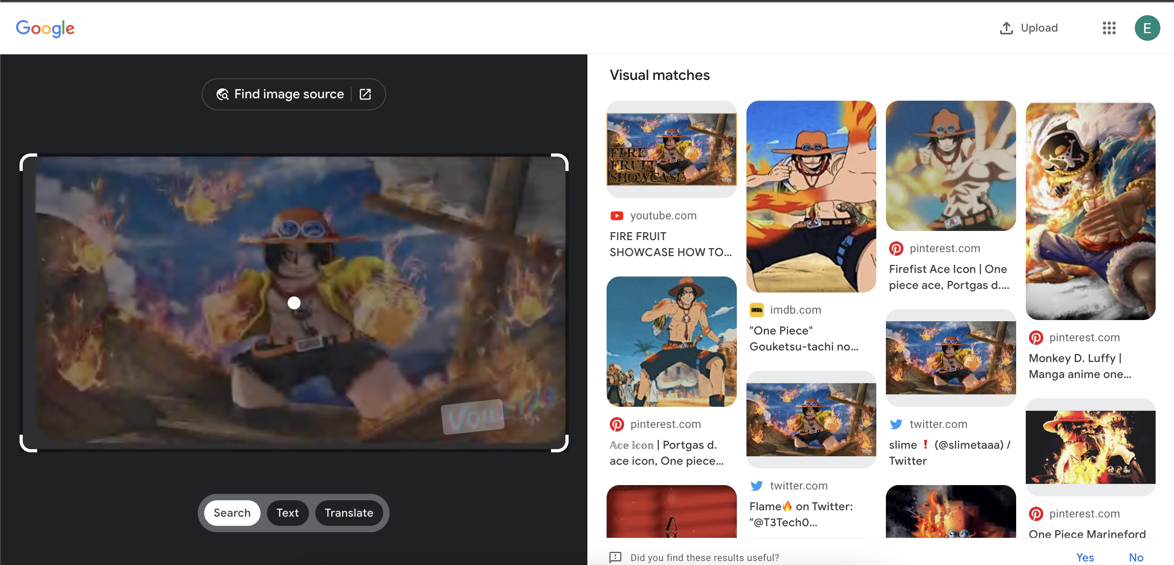Viewport: 1174px width, 565px height.
Task: Click Pinterest icon above Firefist Ace Icon
Action: pos(896,248)
